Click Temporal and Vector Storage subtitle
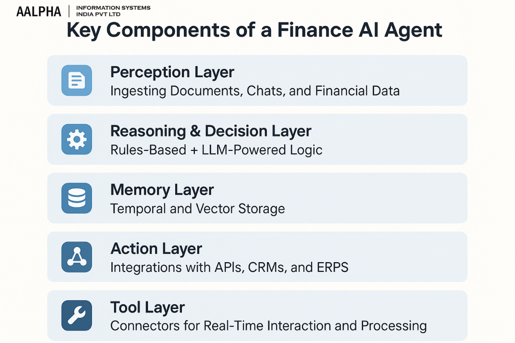The height and width of the screenshot is (343, 515). [198, 209]
